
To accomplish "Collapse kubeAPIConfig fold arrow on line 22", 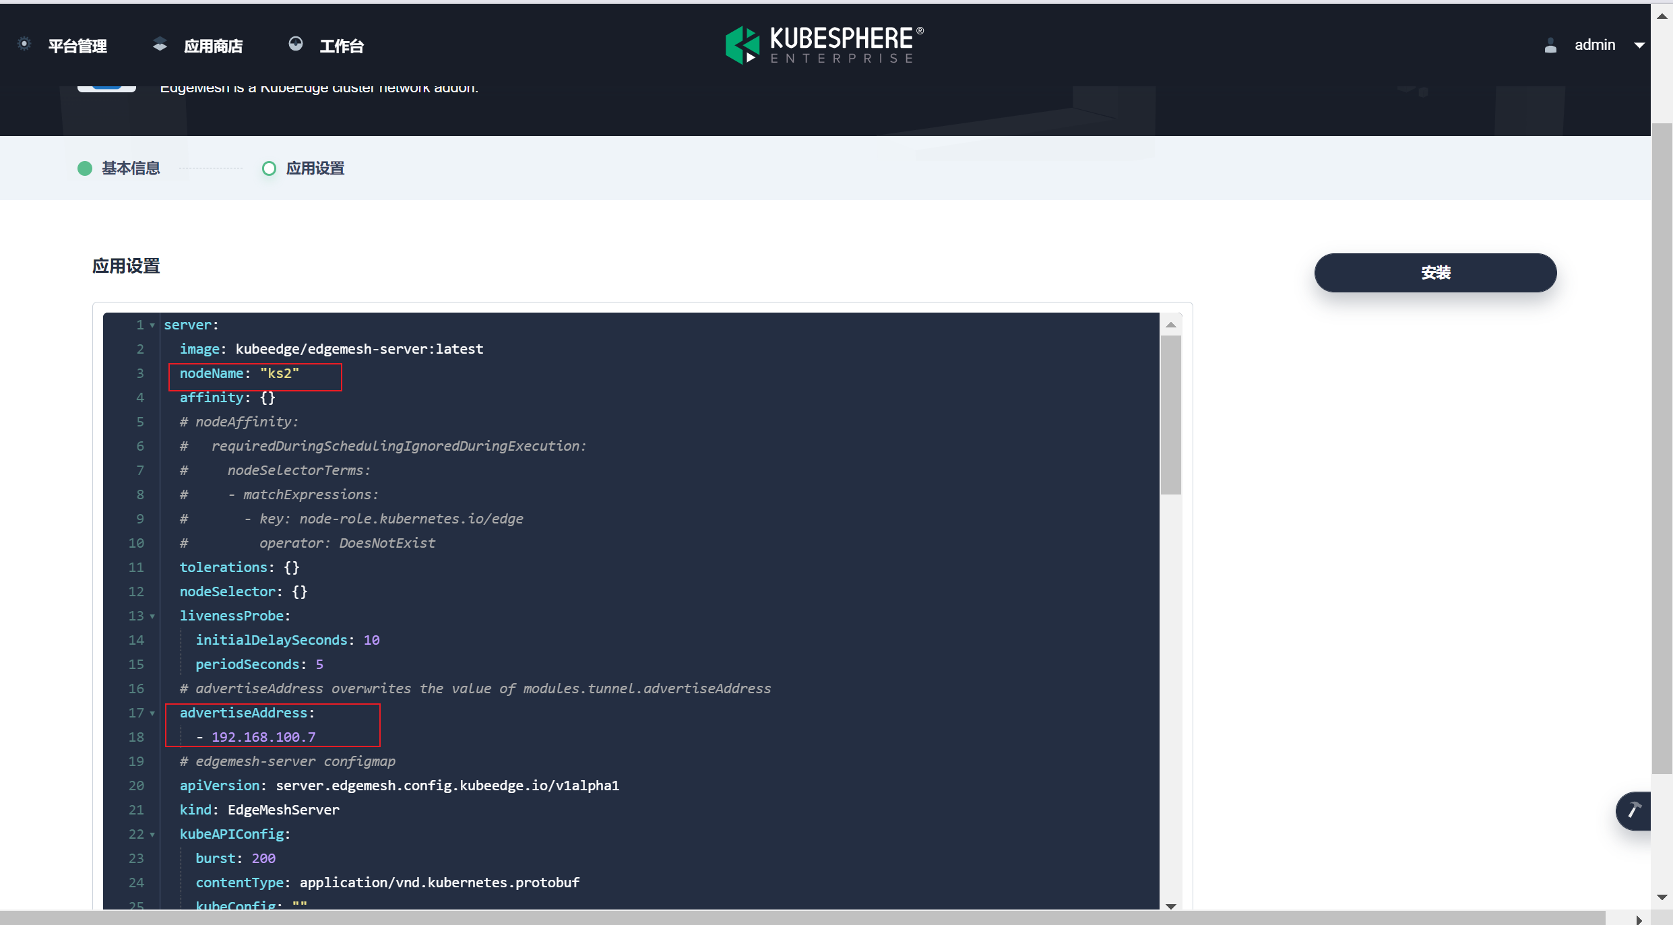I will (152, 835).
